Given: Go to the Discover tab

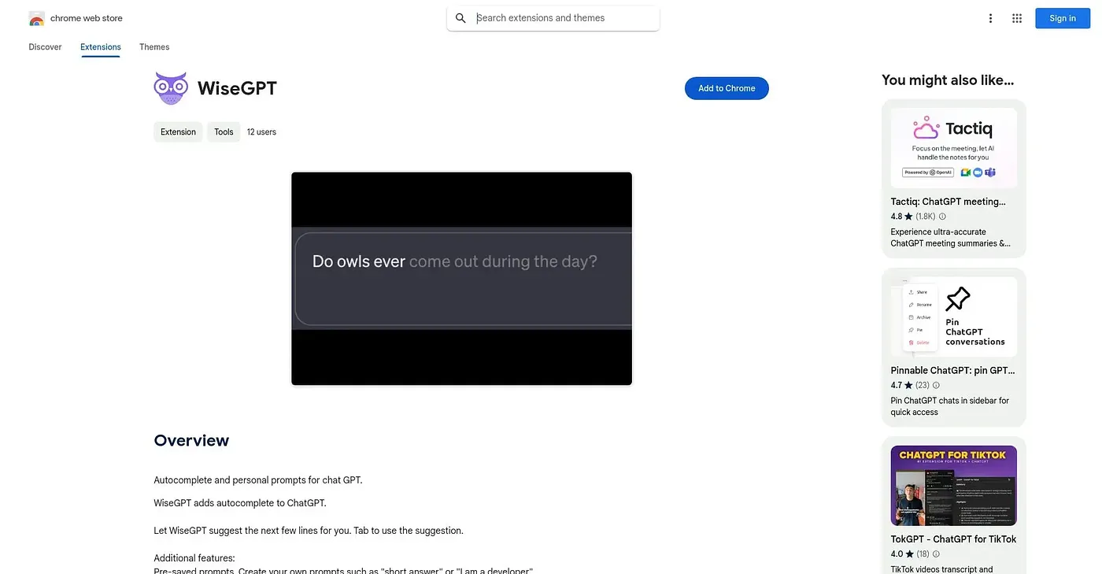Looking at the screenshot, I should click(x=45, y=47).
